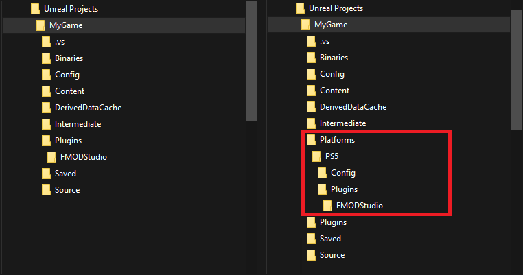Click the .vs folder icon in right tree

(x=311, y=41)
